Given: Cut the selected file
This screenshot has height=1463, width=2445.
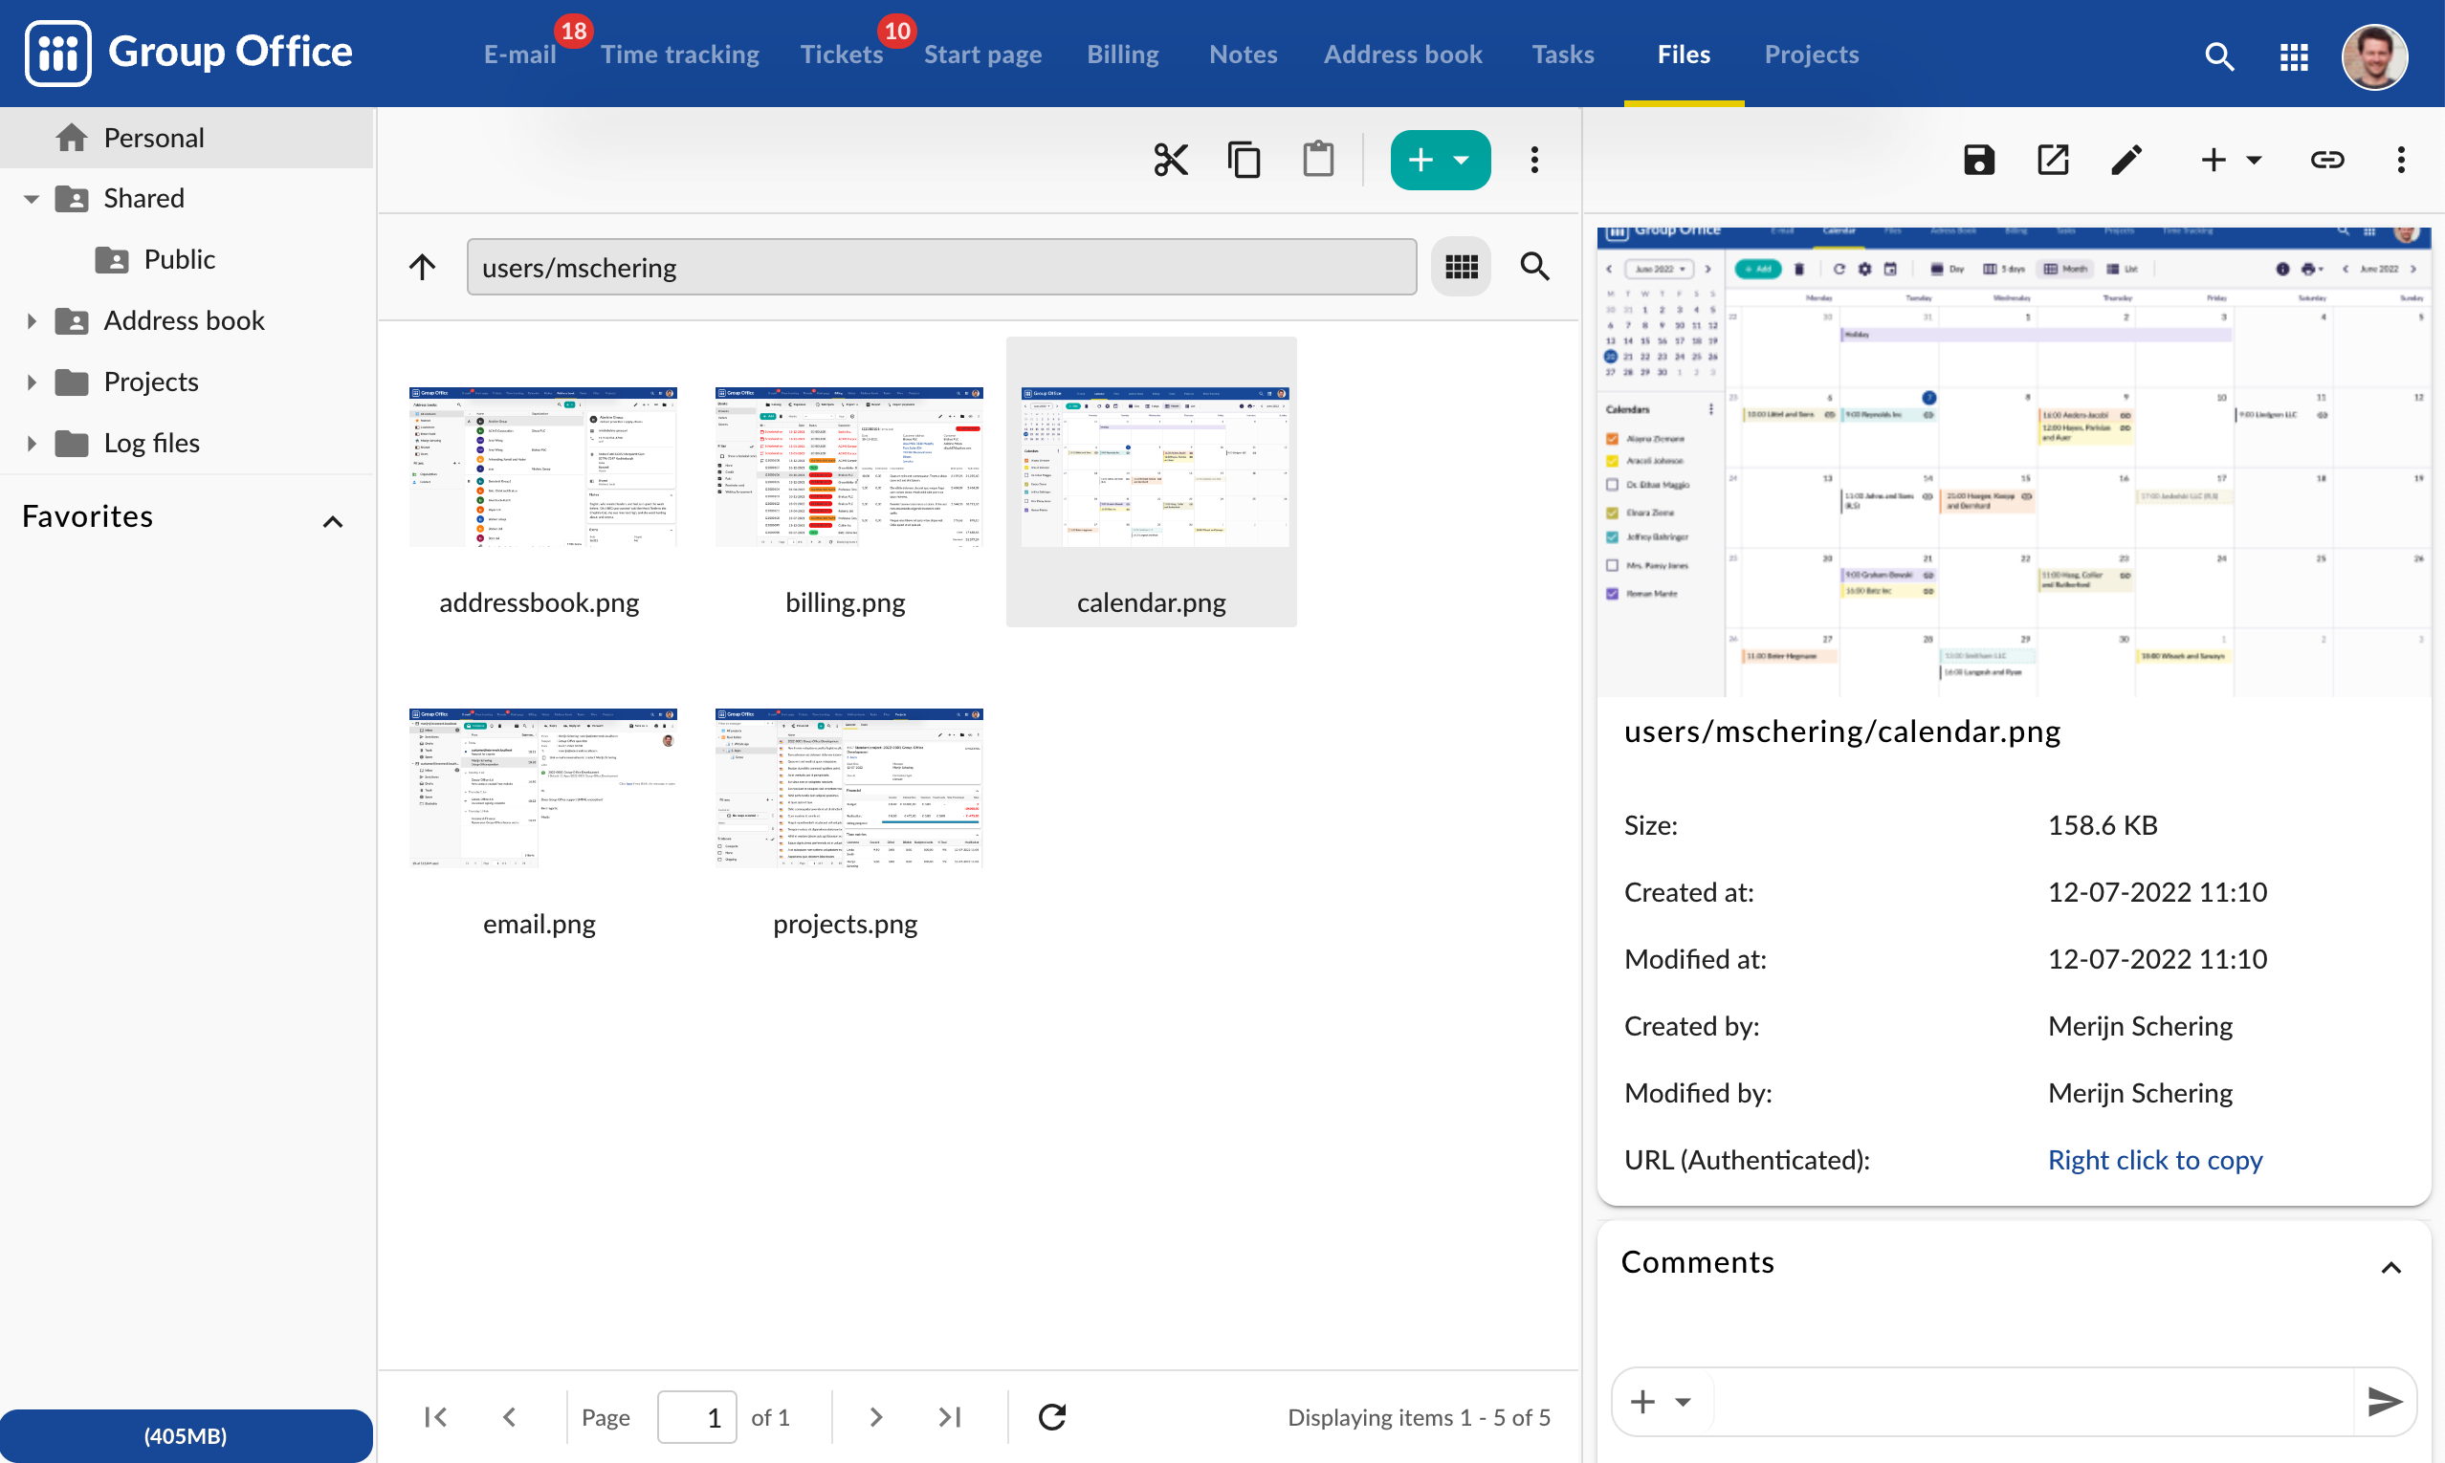Looking at the screenshot, I should pyautogui.click(x=1170, y=159).
